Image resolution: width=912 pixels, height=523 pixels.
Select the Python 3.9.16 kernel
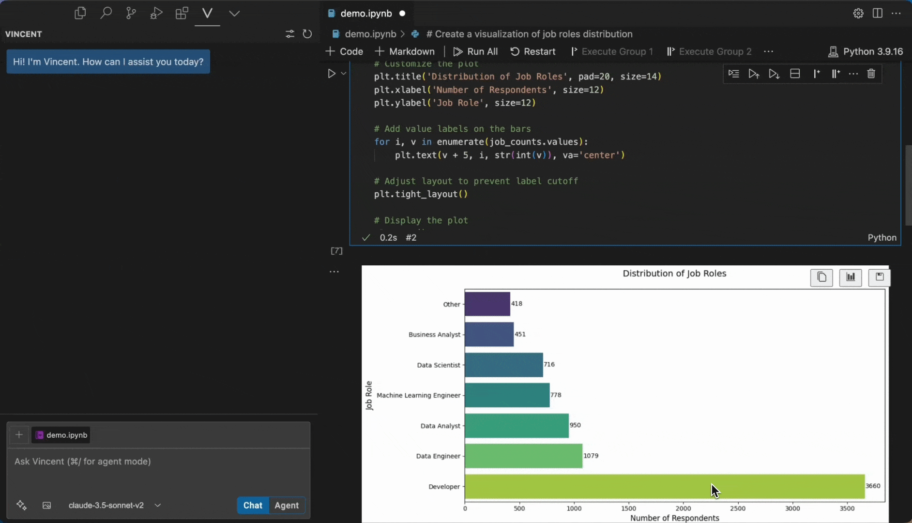tap(866, 51)
